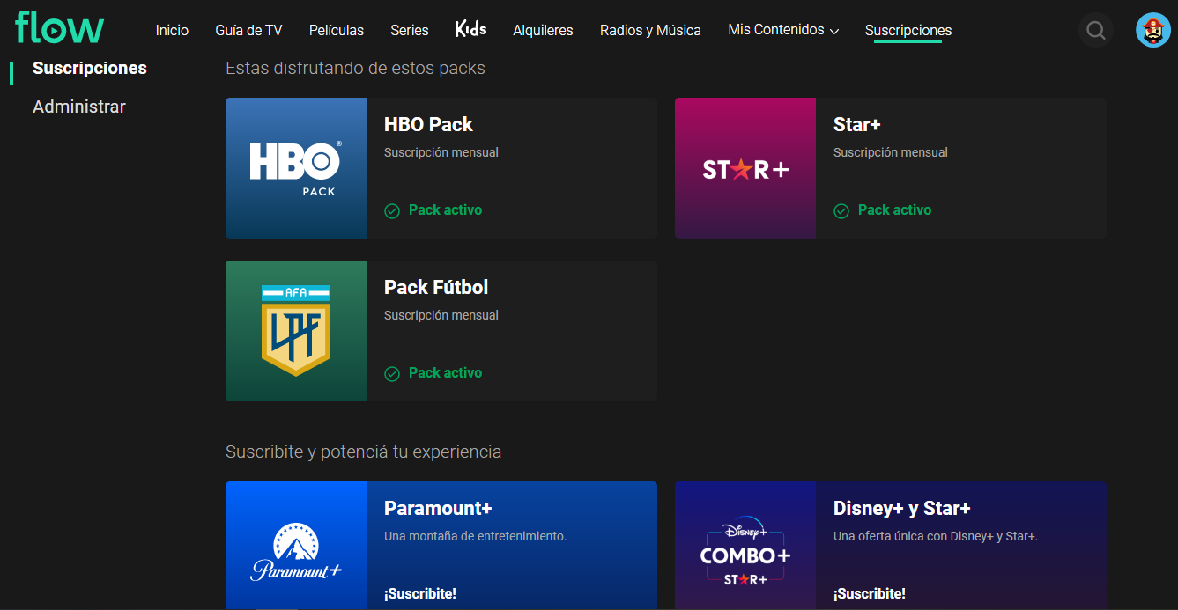Click the Star+ title in active packs

click(x=857, y=124)
